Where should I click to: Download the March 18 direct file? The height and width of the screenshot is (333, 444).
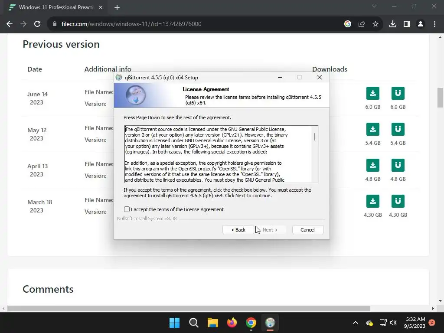click(x=372, y=201)
